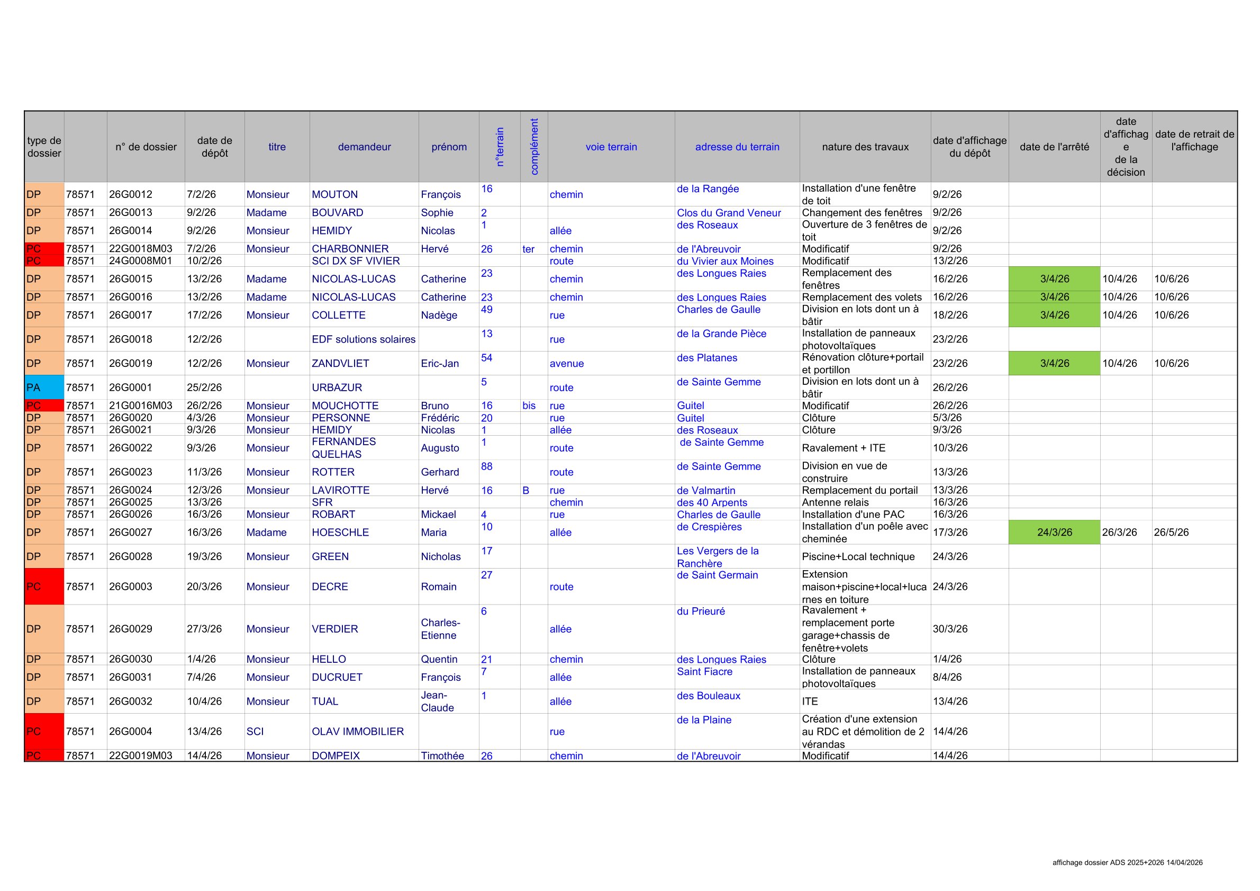Select the 'n° de dossier' header cell
1260x891 pixels.
[146, 147]
